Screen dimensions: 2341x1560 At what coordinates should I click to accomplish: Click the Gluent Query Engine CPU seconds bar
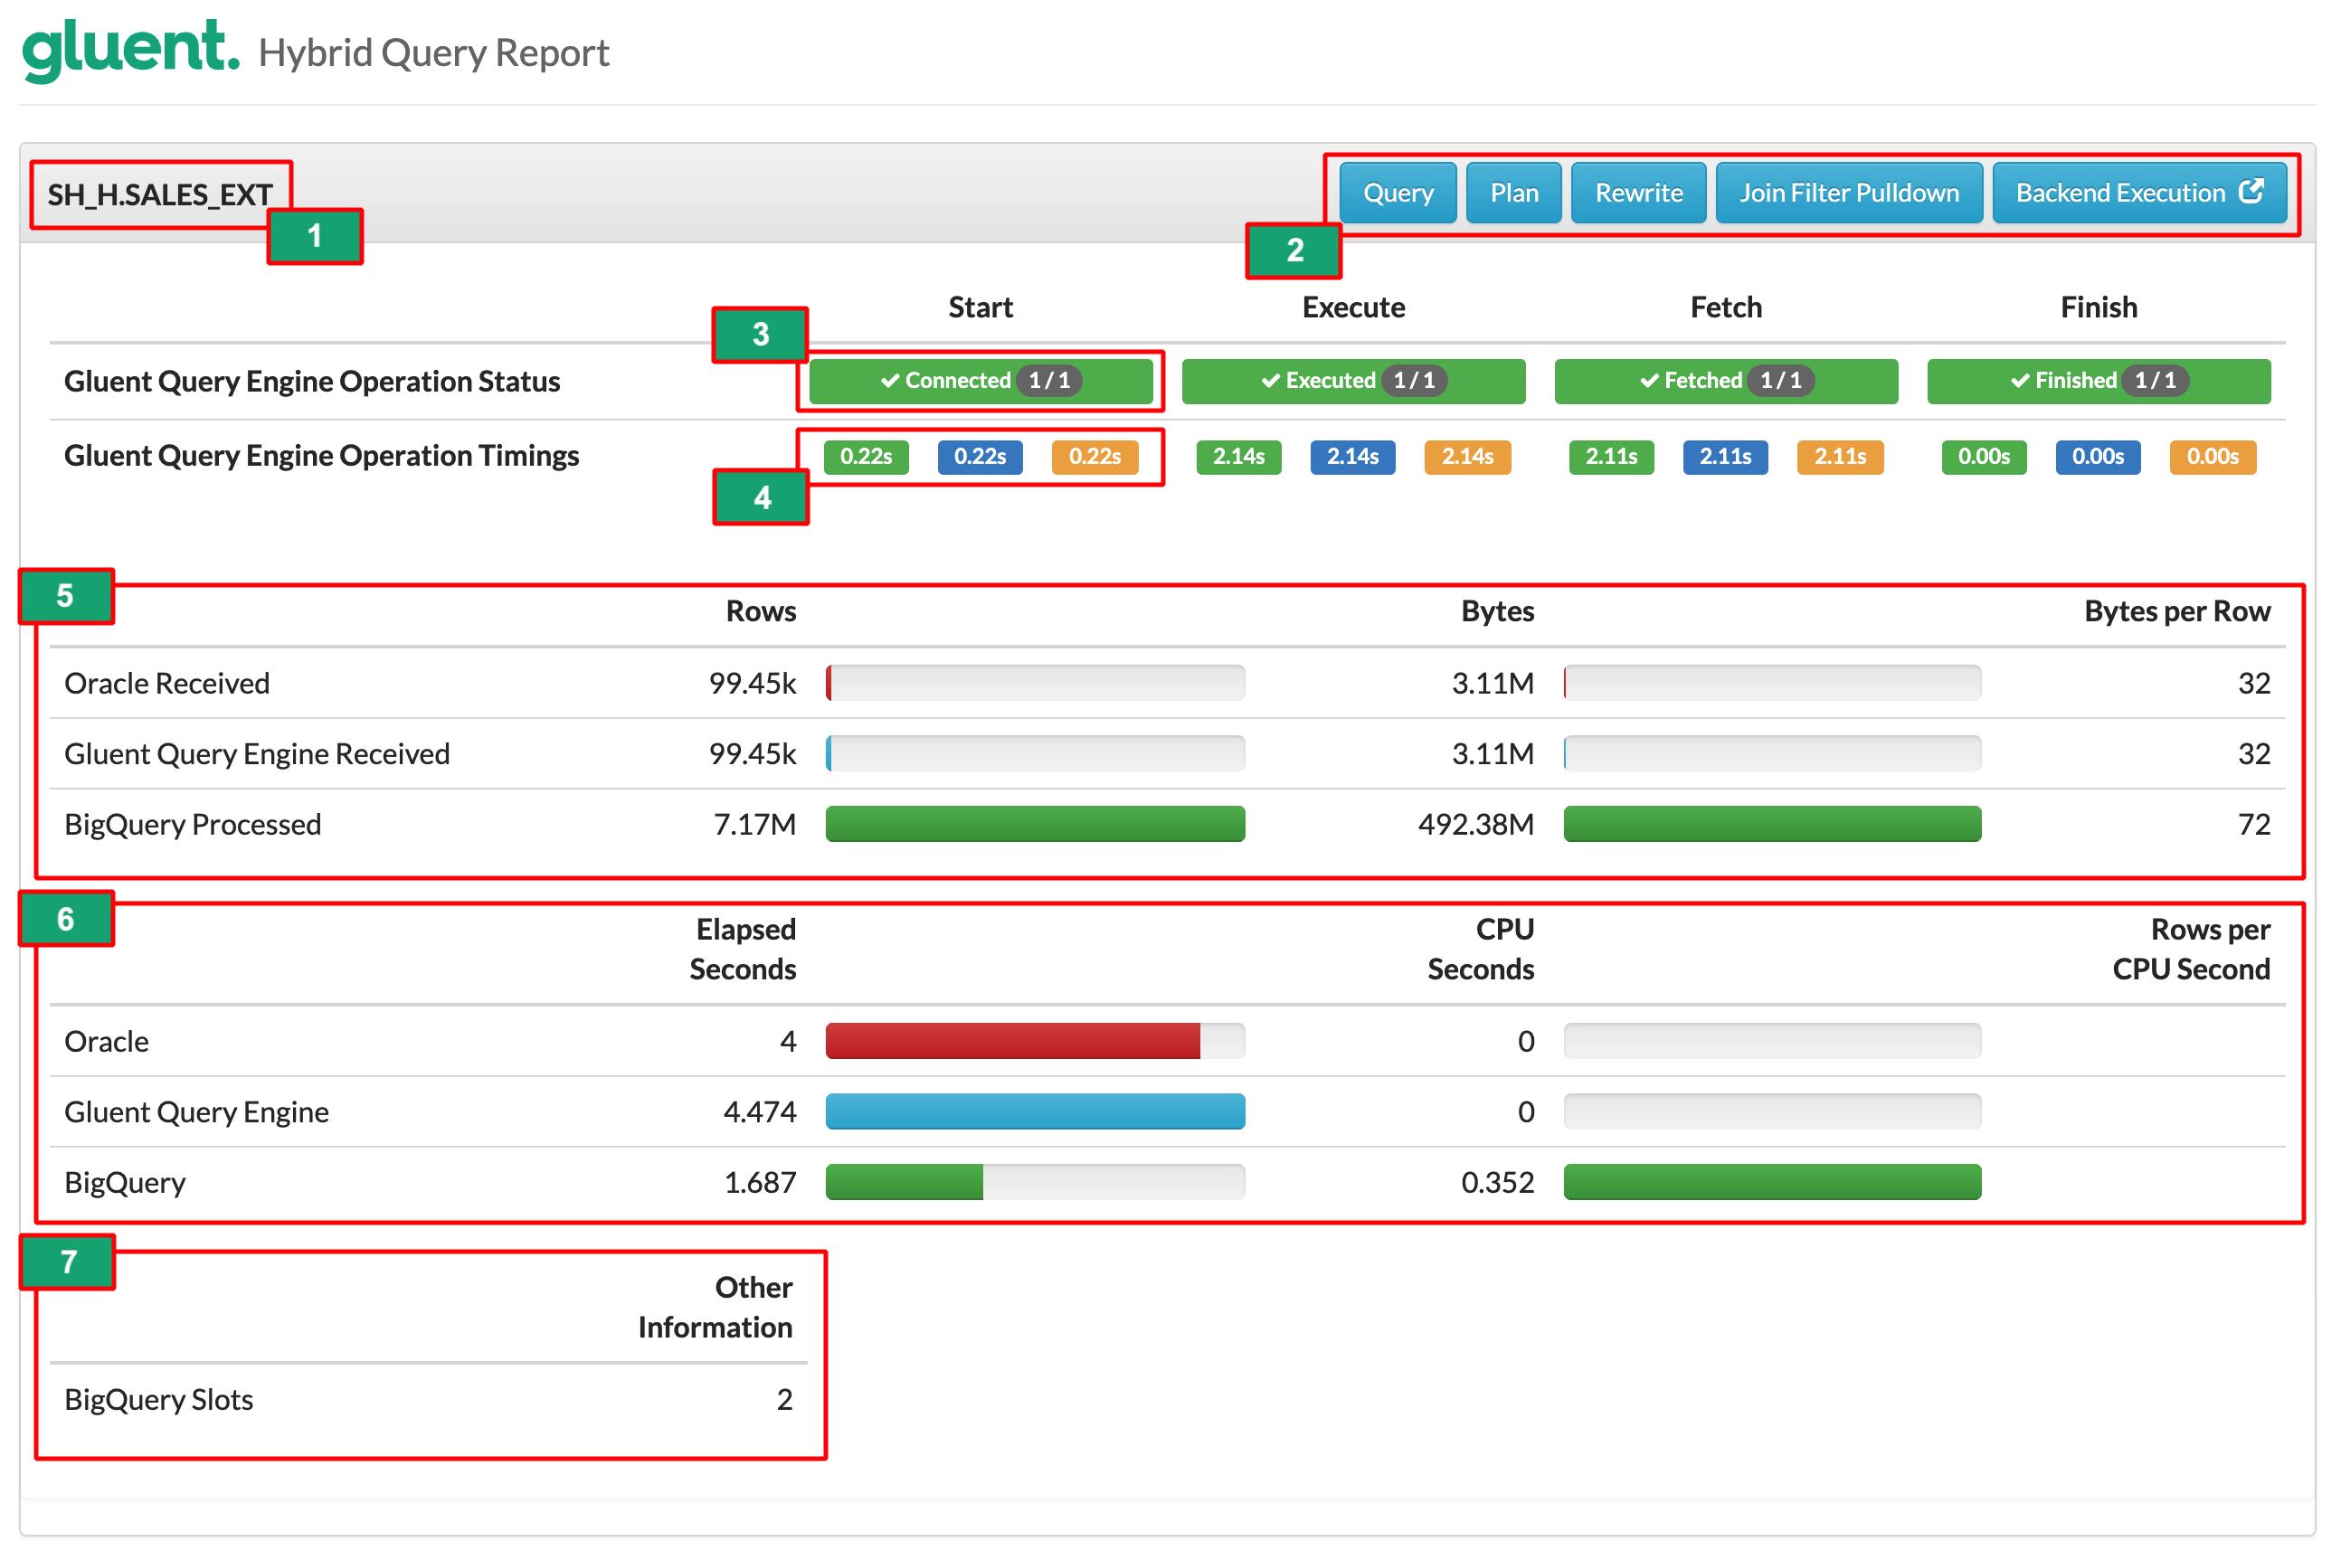[x=1771, y=1111]
